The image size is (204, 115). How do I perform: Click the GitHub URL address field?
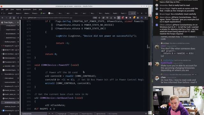57,18
